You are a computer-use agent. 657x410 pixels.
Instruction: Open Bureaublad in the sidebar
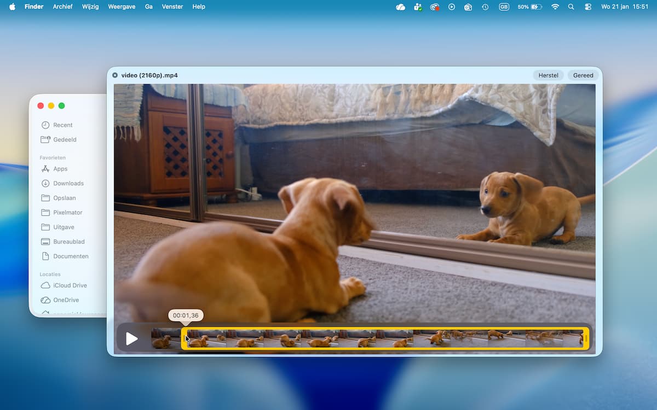coord(68,242)
